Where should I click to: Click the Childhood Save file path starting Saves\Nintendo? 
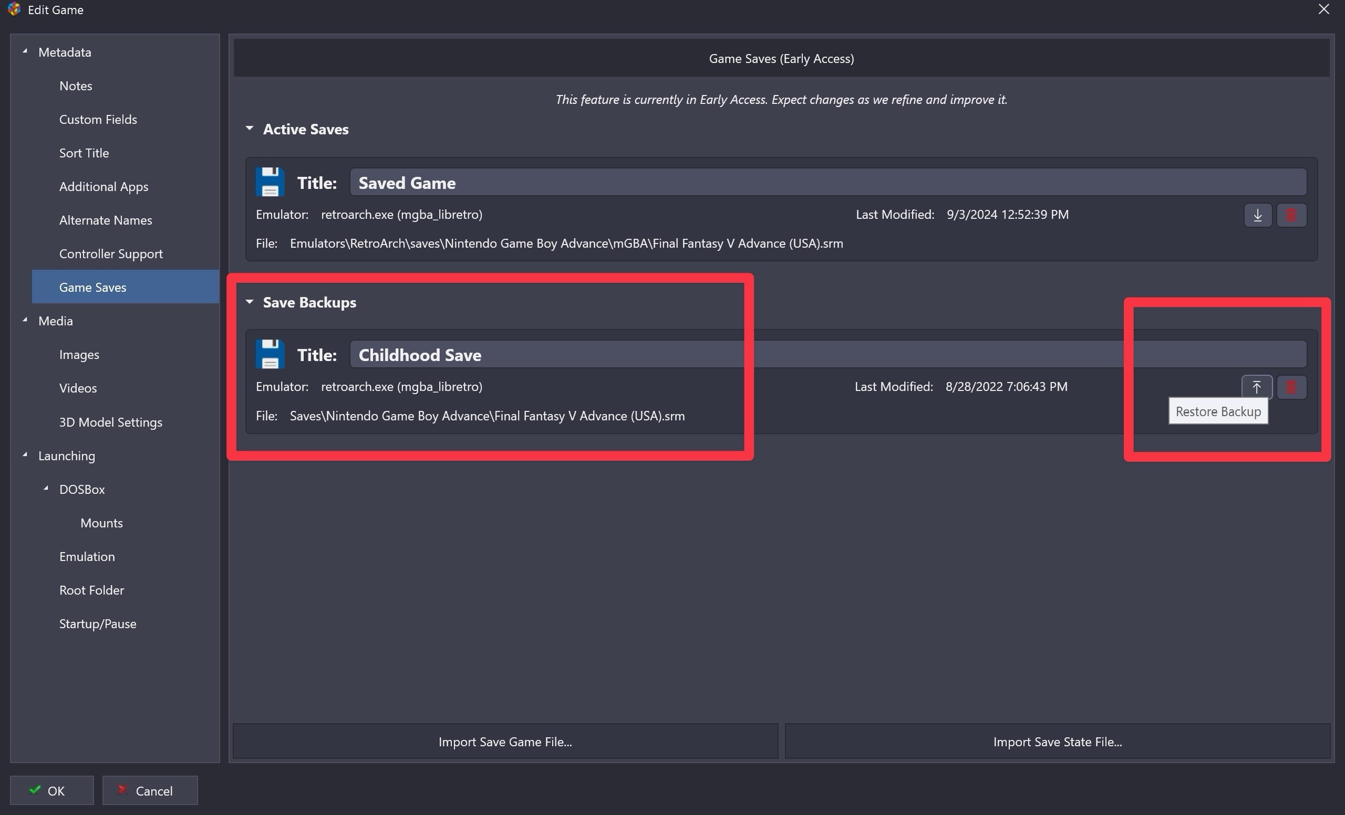pyautogui.click(x=487, y=416)
